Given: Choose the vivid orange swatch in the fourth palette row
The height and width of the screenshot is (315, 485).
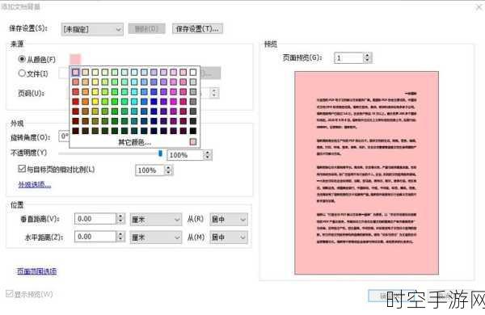Looking at the screenshot, I should tap(86, 102).
